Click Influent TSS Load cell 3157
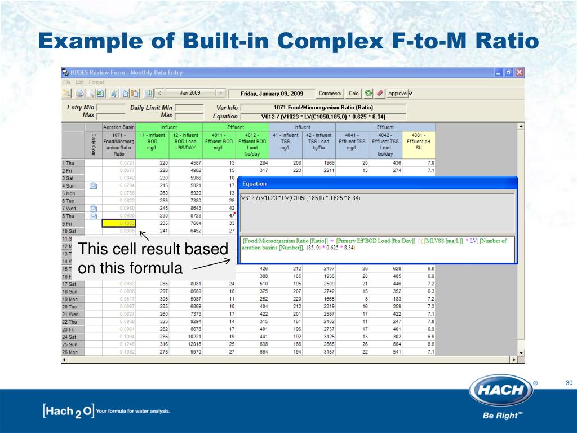 pyautogui.click(x=319, y=352)
